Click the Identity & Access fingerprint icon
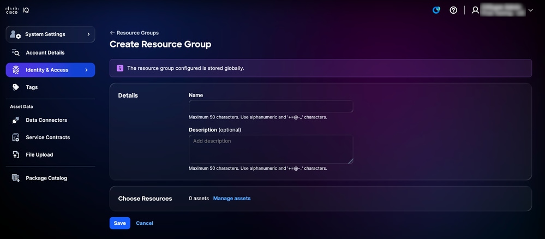 (x=16, y=70)
